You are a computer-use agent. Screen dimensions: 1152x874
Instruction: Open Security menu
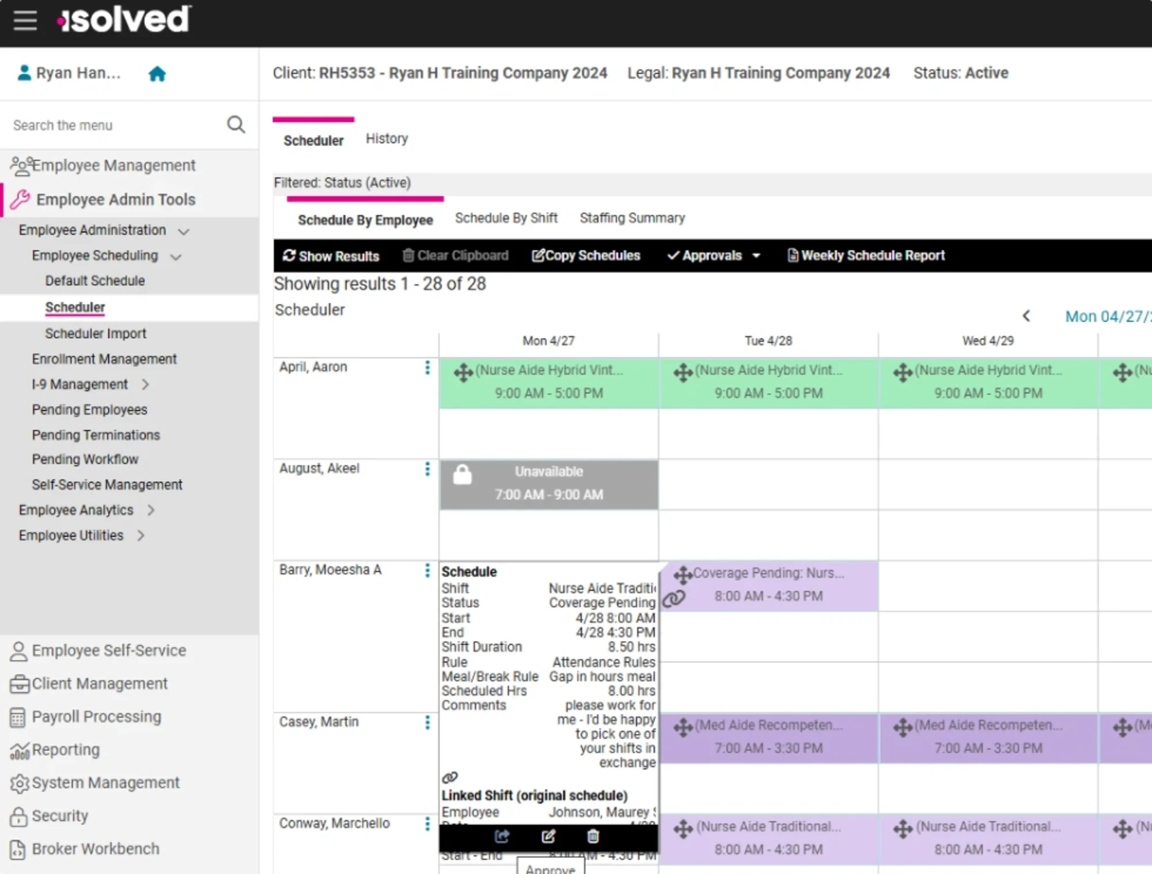[x=49, y=816]
